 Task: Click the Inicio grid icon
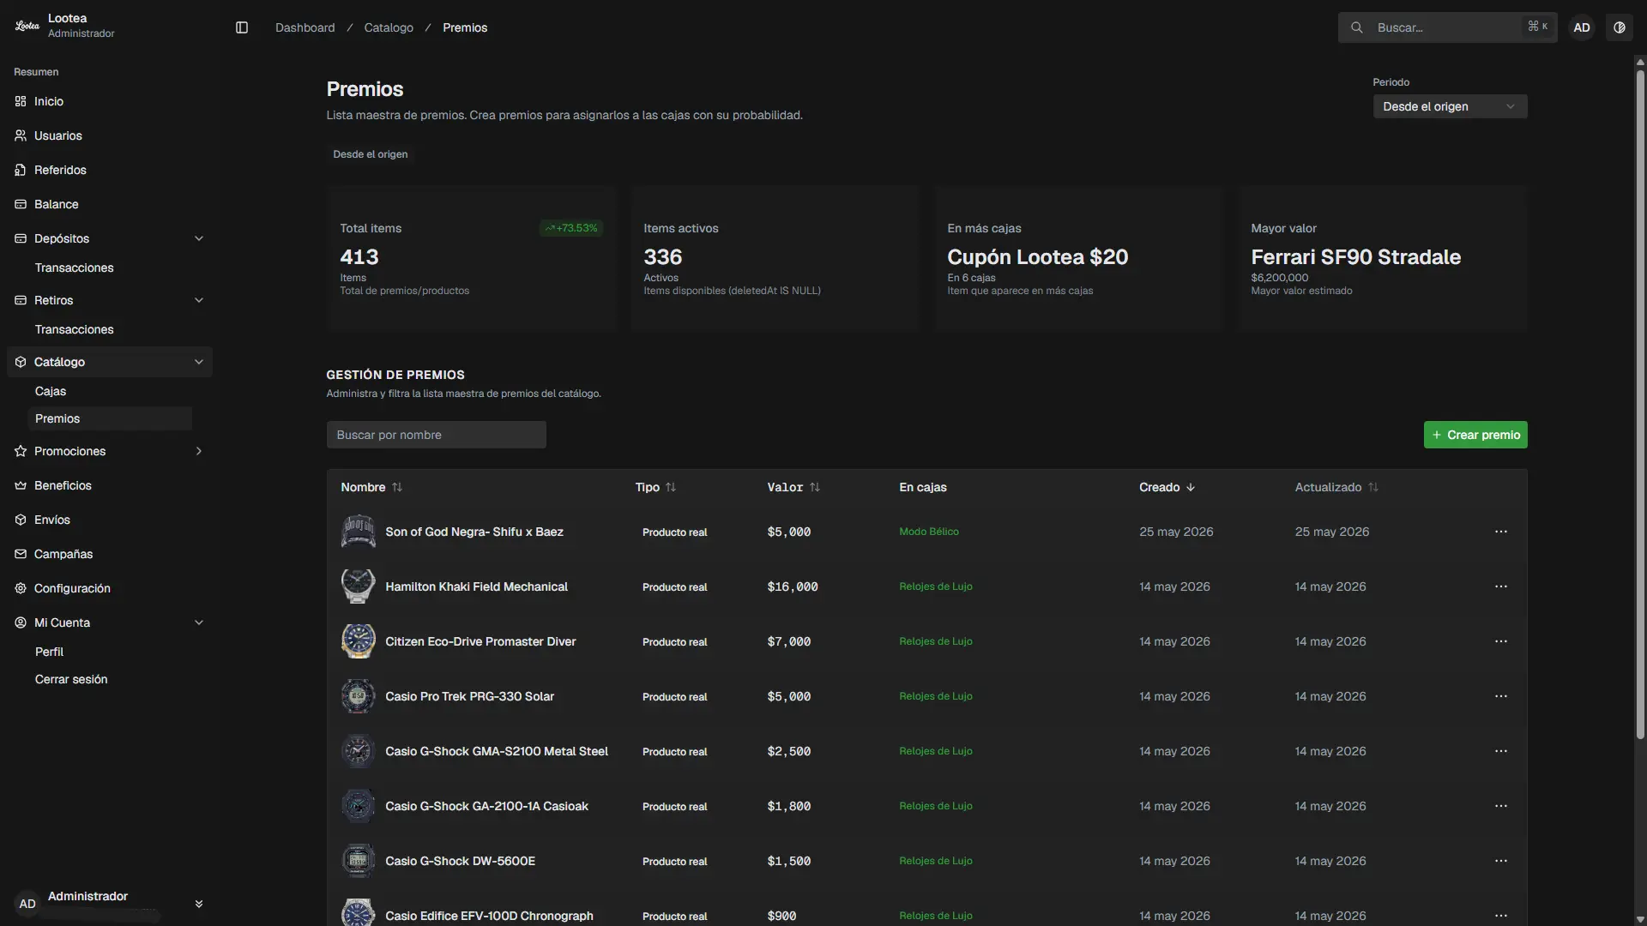click(x=21, y=101)
